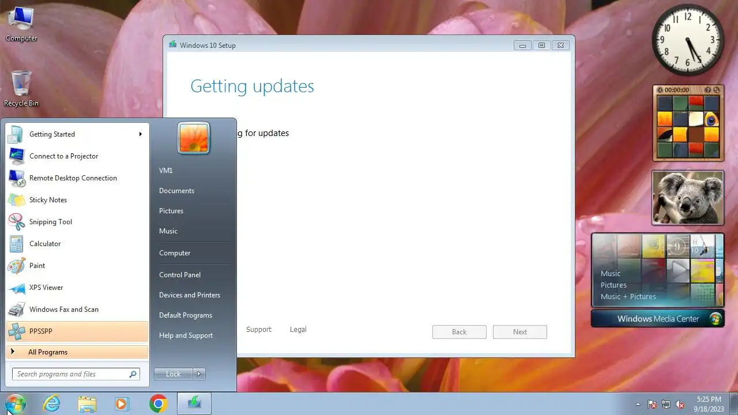Click the Windows Media Center gadget banner
Image resolution: width=738 pixels, height=415 pixels.
[658, 319]
